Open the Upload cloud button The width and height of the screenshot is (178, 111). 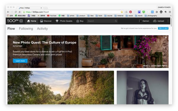pos(159,21)
